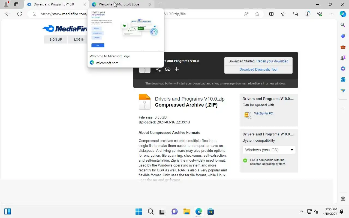Close the Drivers and Programs V10.0 tab
Image resolution: width=349 pixels, height=218 pixels.
click(x=85, y=4)
